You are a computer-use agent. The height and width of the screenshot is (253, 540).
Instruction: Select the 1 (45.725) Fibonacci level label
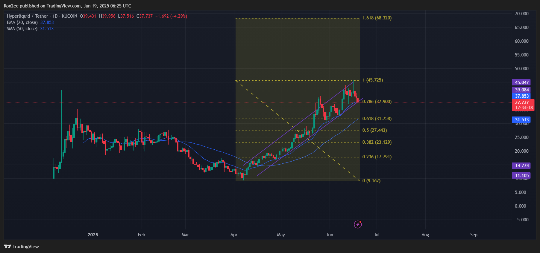coord(372,80)
